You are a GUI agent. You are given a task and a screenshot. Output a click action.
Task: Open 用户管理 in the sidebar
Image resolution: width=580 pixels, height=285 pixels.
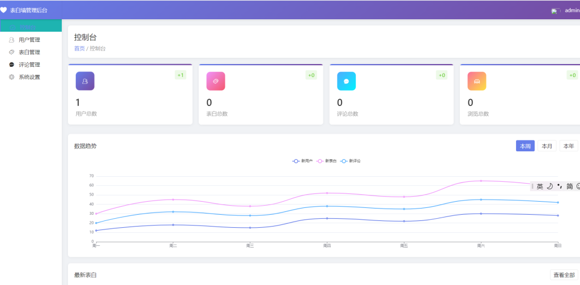click(x=29, y=40)
